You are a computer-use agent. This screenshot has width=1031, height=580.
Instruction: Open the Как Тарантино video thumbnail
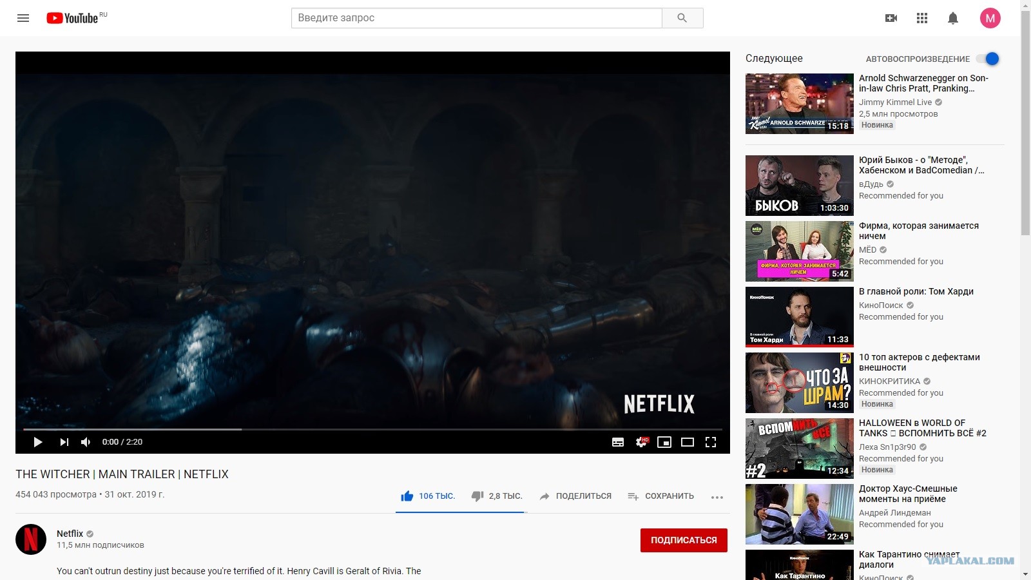800,565
